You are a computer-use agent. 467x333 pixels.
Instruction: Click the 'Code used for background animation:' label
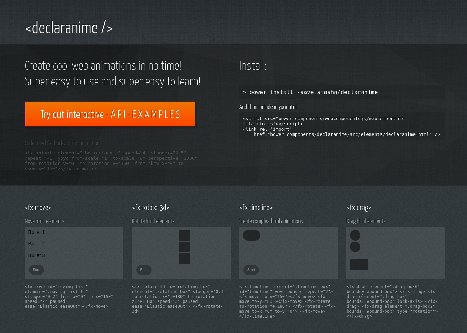click(63, 143)
